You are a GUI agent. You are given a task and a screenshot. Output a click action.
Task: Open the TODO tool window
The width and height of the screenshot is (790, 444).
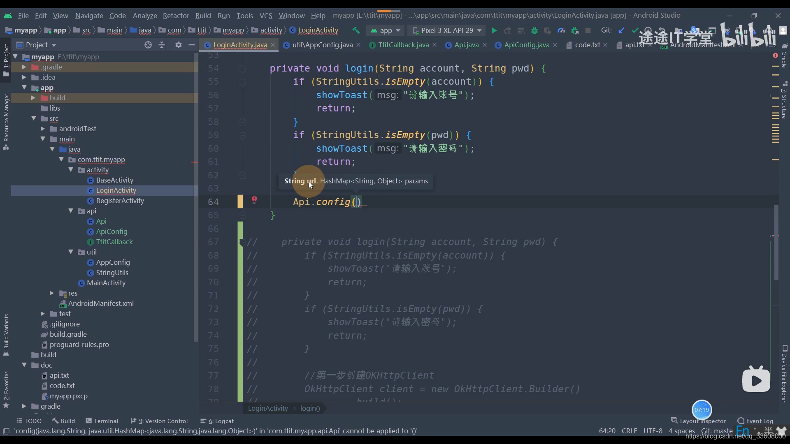(x=29, y=421)
